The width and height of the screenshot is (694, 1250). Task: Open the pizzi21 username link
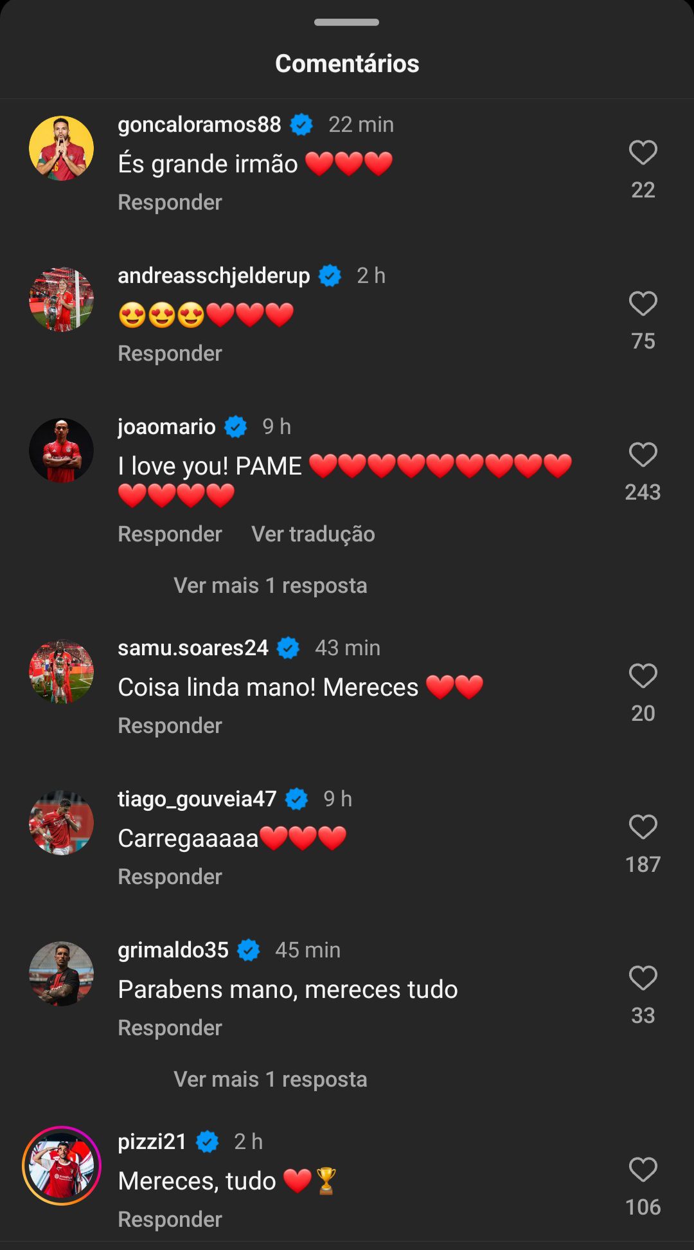click(x=152, y=1142)
